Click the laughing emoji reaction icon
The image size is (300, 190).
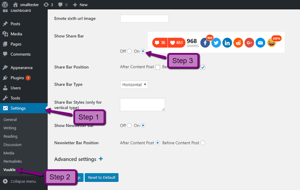click(272, 42)
